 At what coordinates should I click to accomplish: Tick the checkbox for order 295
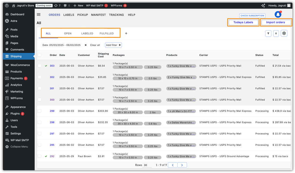click(39, 145)
